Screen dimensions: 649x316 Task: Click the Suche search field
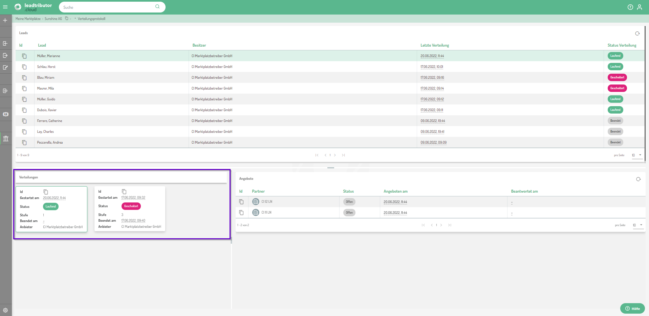point(108,7)
